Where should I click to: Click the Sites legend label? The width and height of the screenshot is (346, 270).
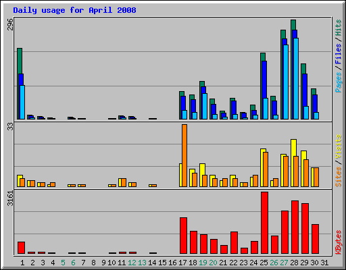338,177
